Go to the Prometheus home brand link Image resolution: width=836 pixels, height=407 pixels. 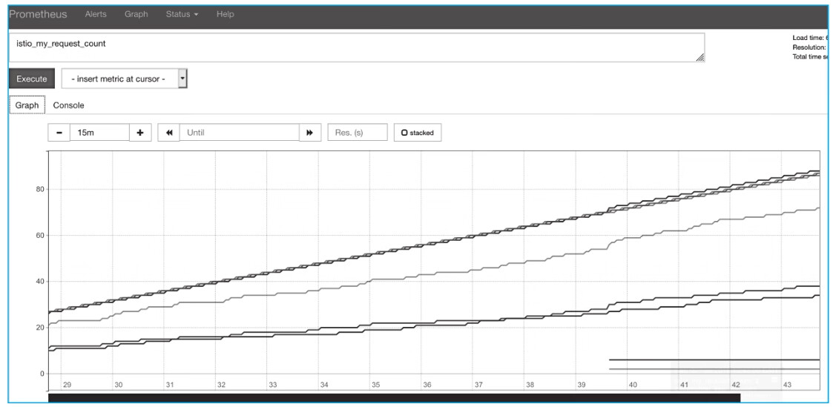point(38,14)
